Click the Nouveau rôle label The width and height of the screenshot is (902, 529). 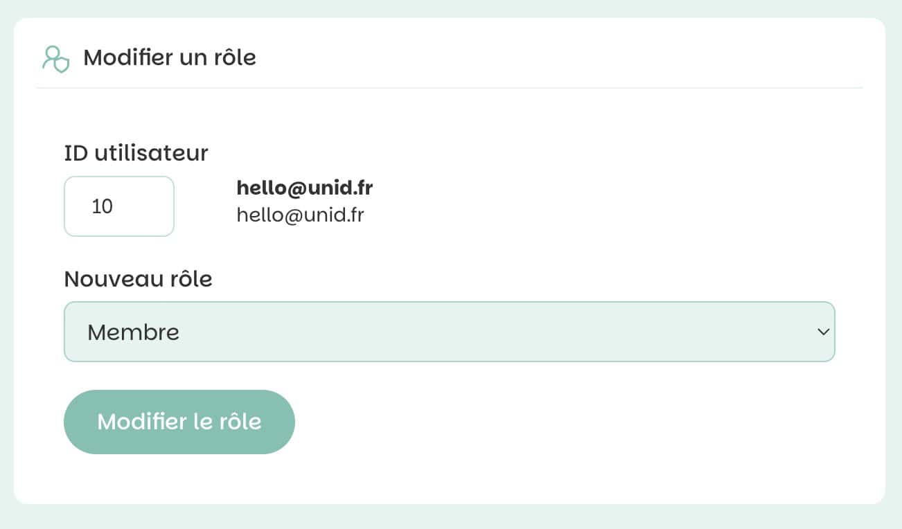[138, 279]
